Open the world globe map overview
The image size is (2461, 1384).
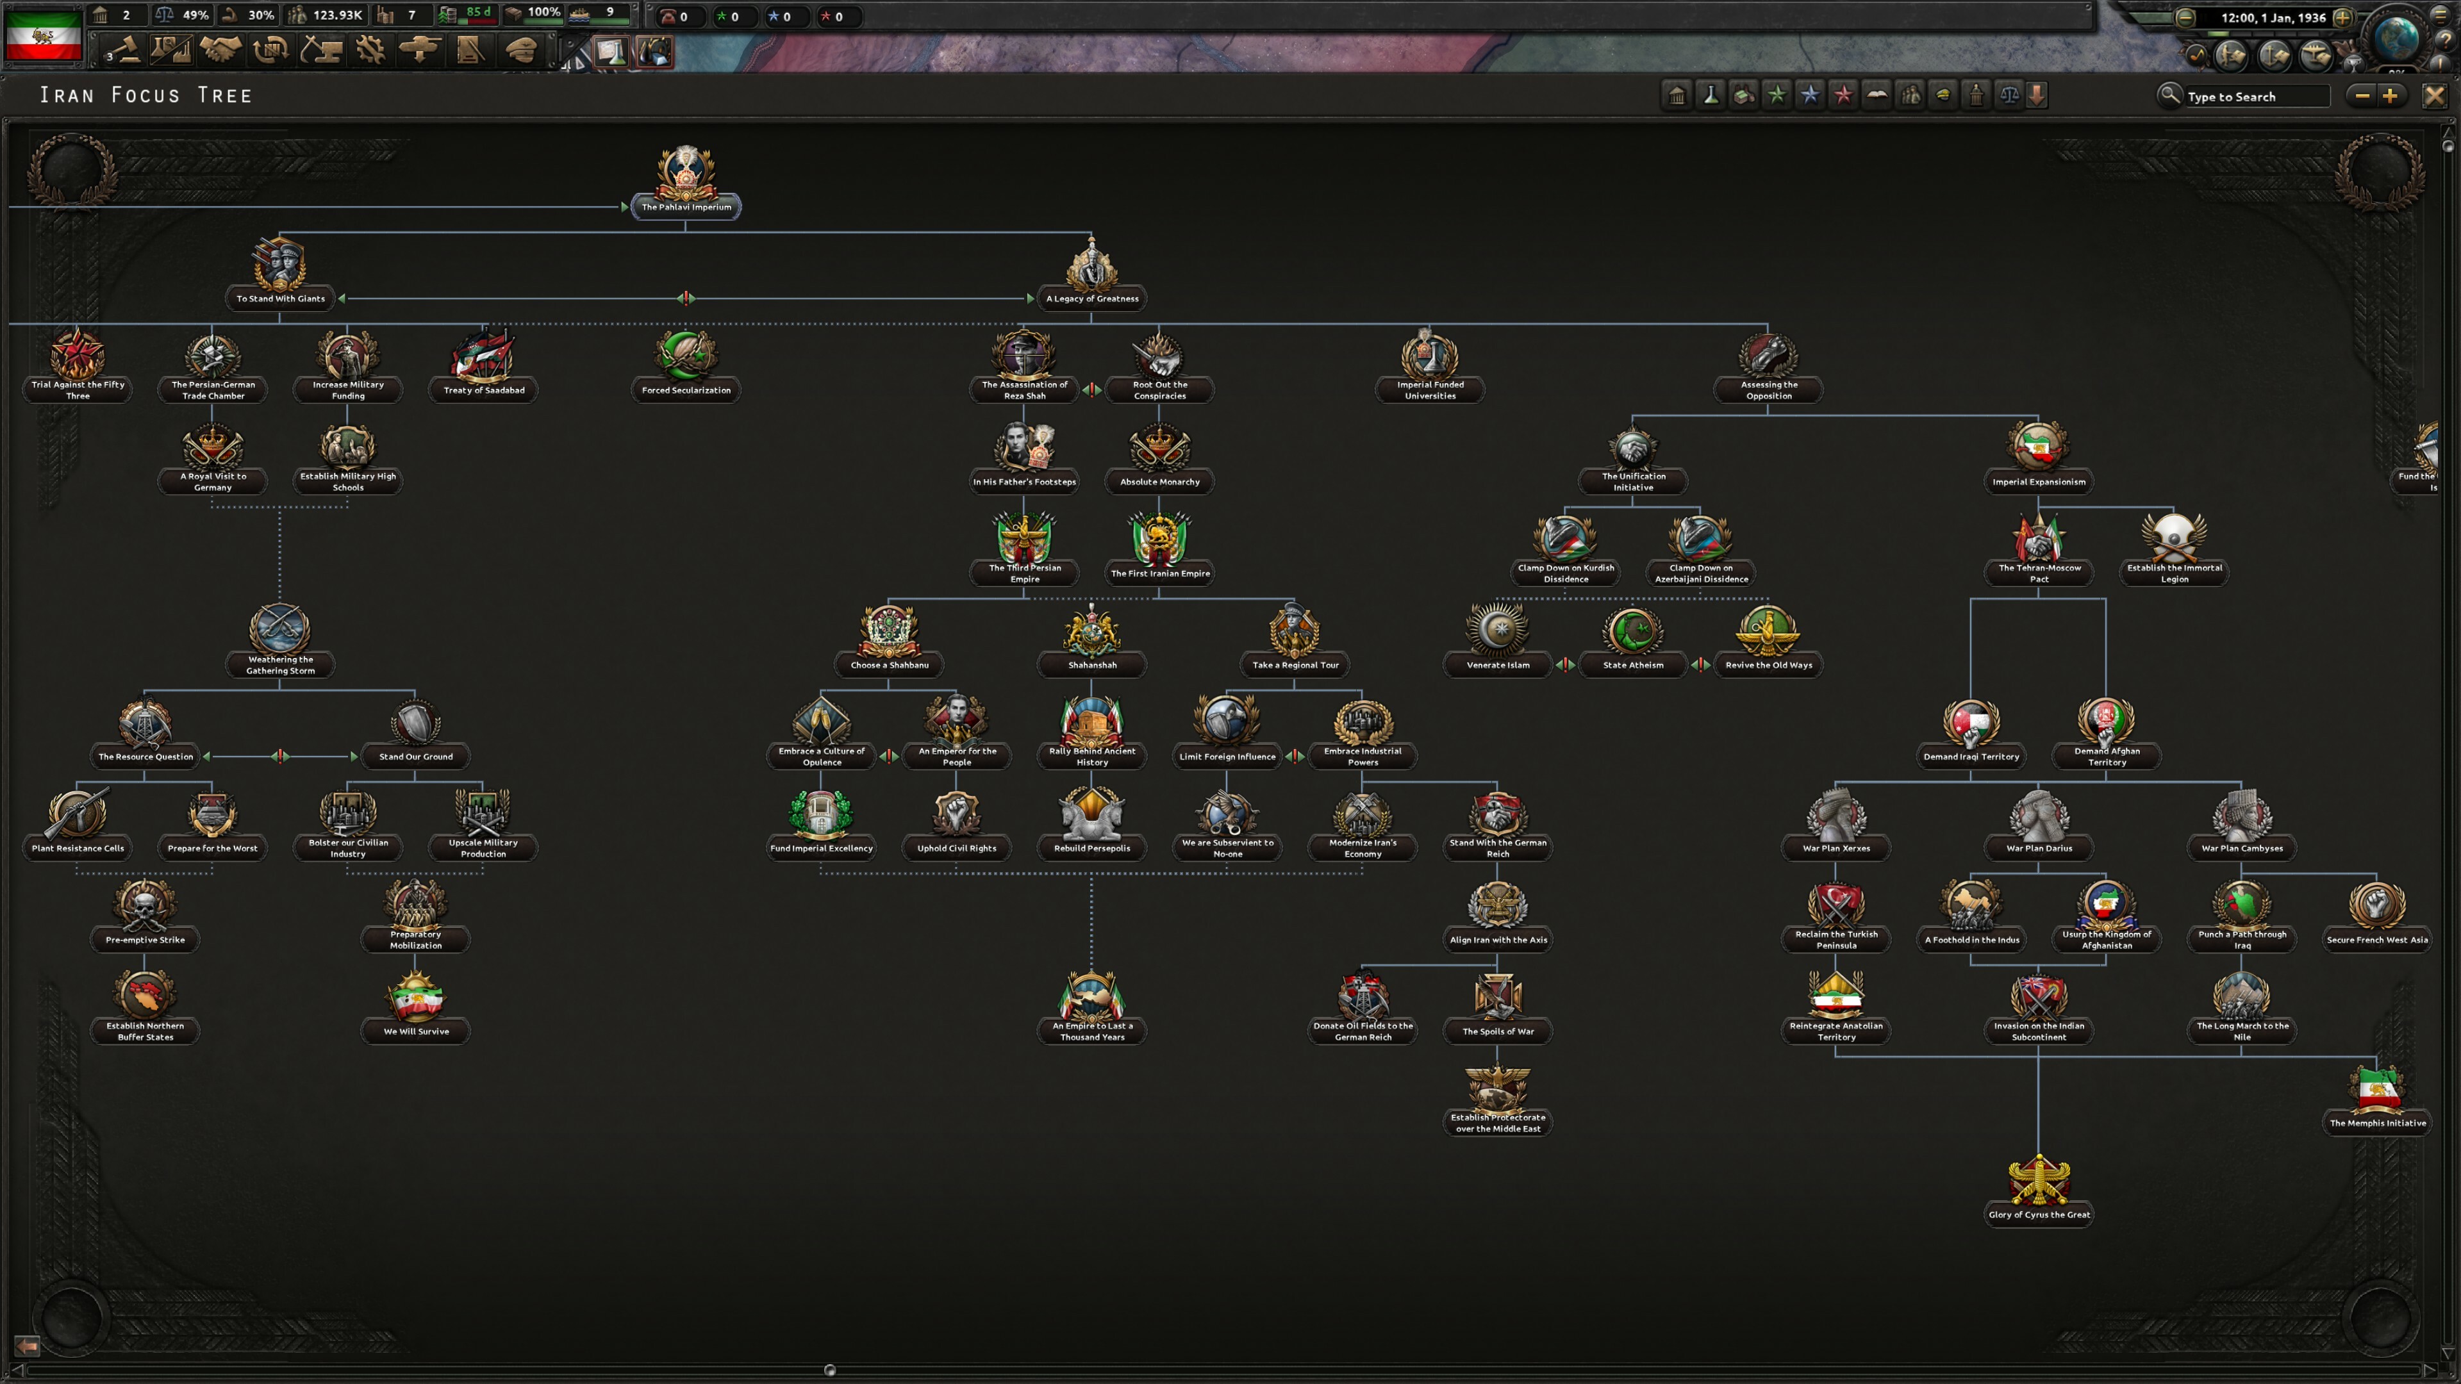click(x=2398, y=38)
